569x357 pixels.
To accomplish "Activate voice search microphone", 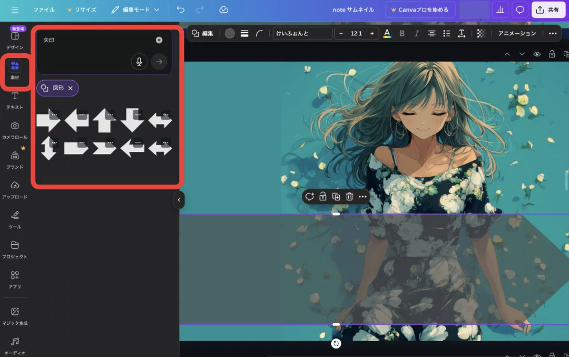I will point(139,62).
